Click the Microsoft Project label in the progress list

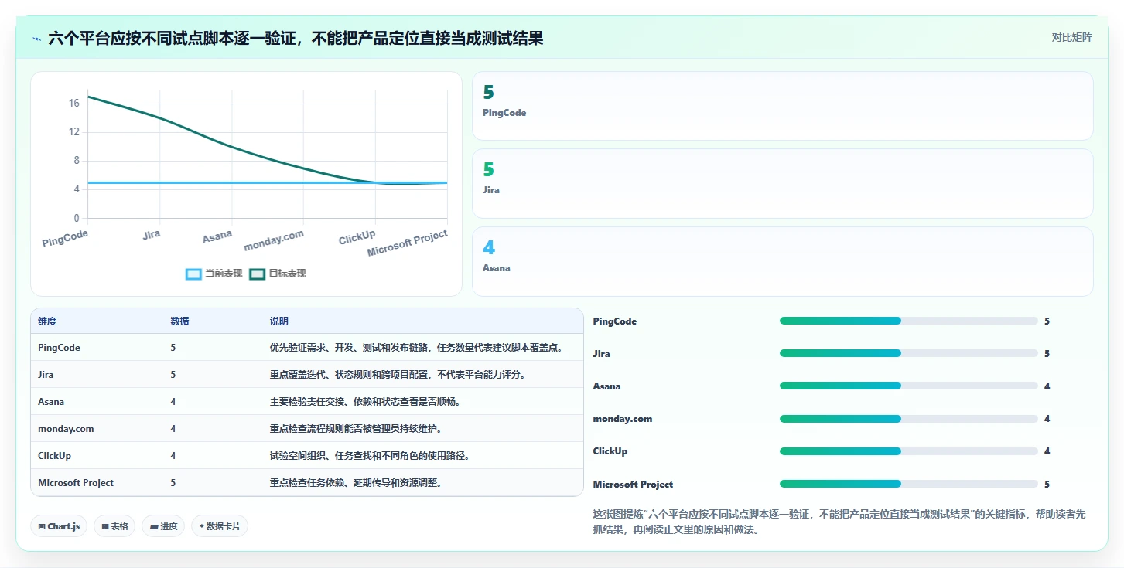tap(633, 485)
